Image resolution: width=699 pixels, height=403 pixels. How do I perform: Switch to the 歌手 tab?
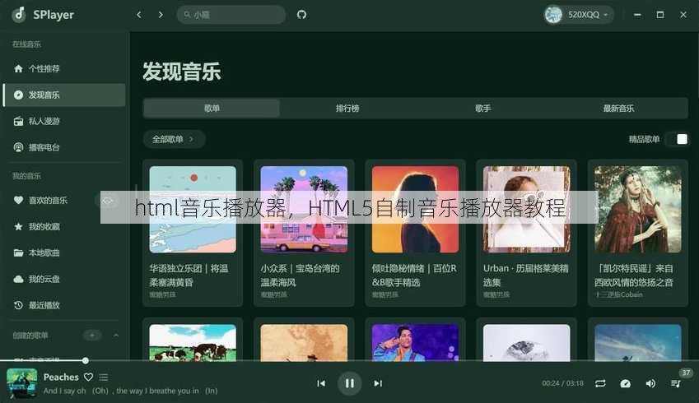(482, 109)
